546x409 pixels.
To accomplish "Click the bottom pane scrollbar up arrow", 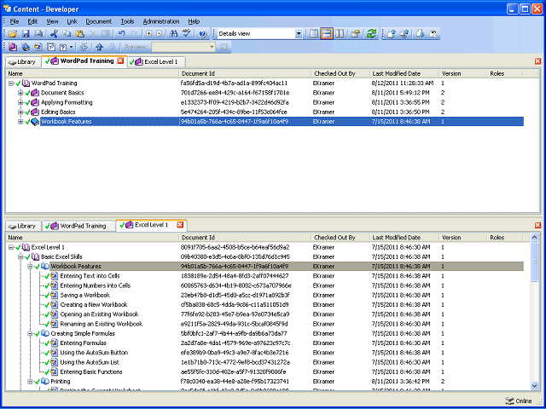I will coord(535,238).
